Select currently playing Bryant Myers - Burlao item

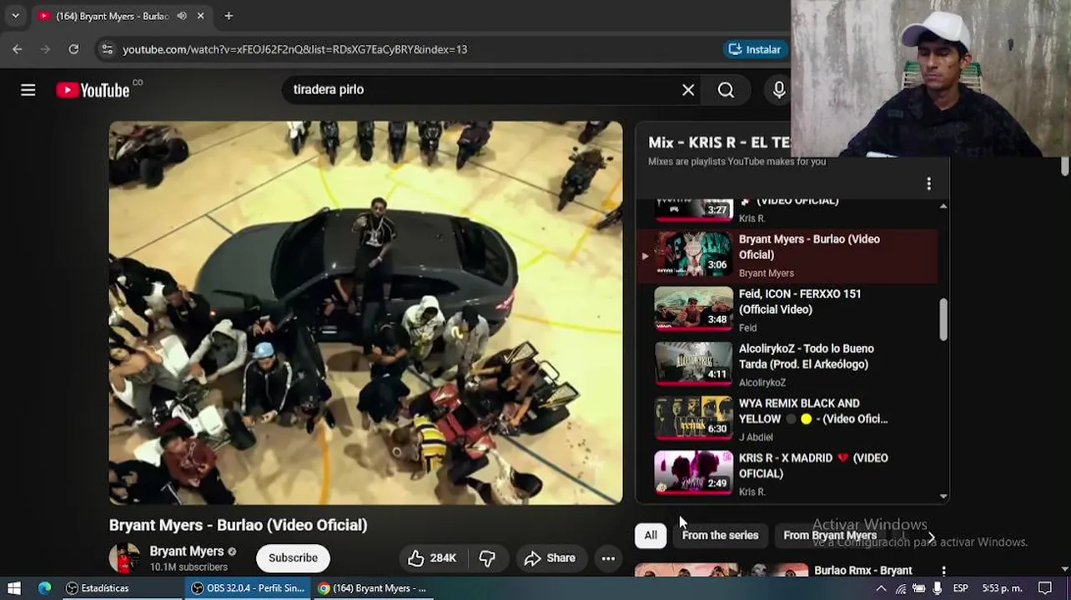(788, 255)
